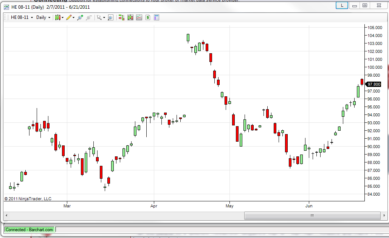The image size is (389, 238).
Task: Click the zoom in magnifier icon
Action: [80, 17]
